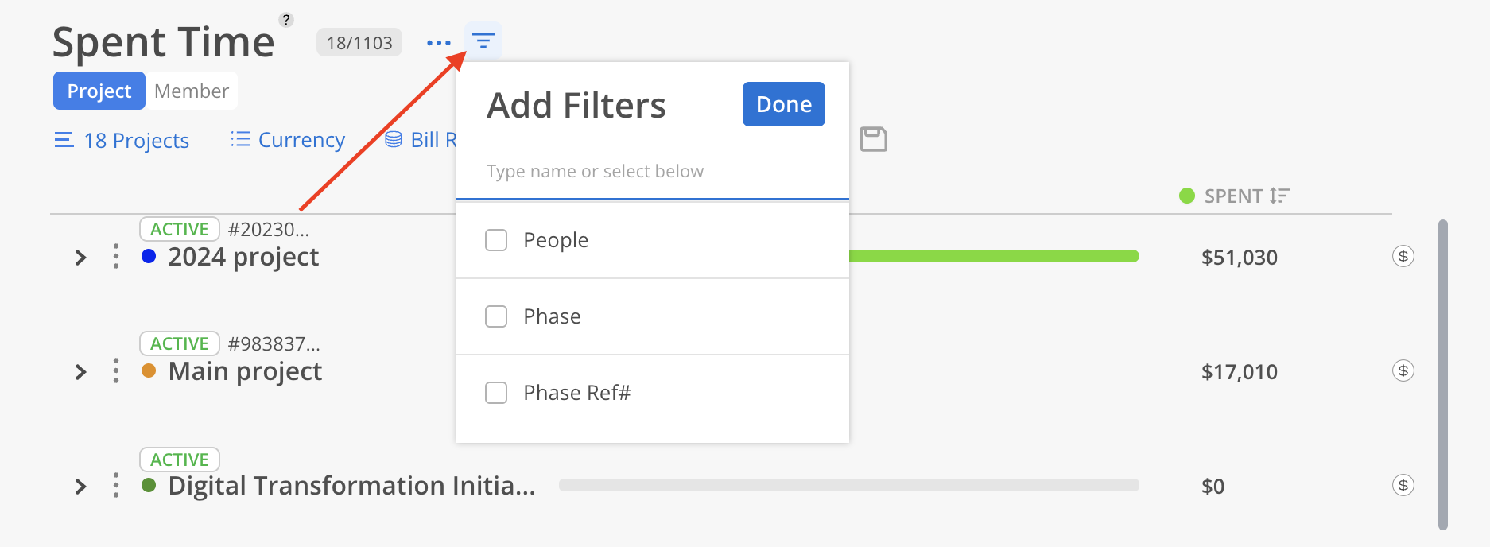Open the kebab menu for 2024 project
Image resolution: width=1490 pixels, height=547 pixels.
(116, 256)
